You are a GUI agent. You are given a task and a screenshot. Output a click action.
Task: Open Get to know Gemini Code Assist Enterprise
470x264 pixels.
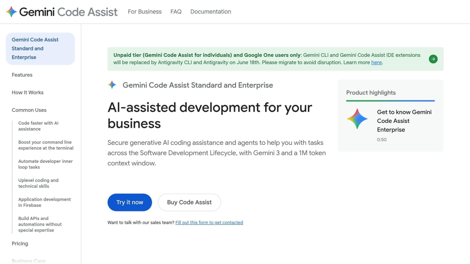pyautogui.click(x=404, y=121)
